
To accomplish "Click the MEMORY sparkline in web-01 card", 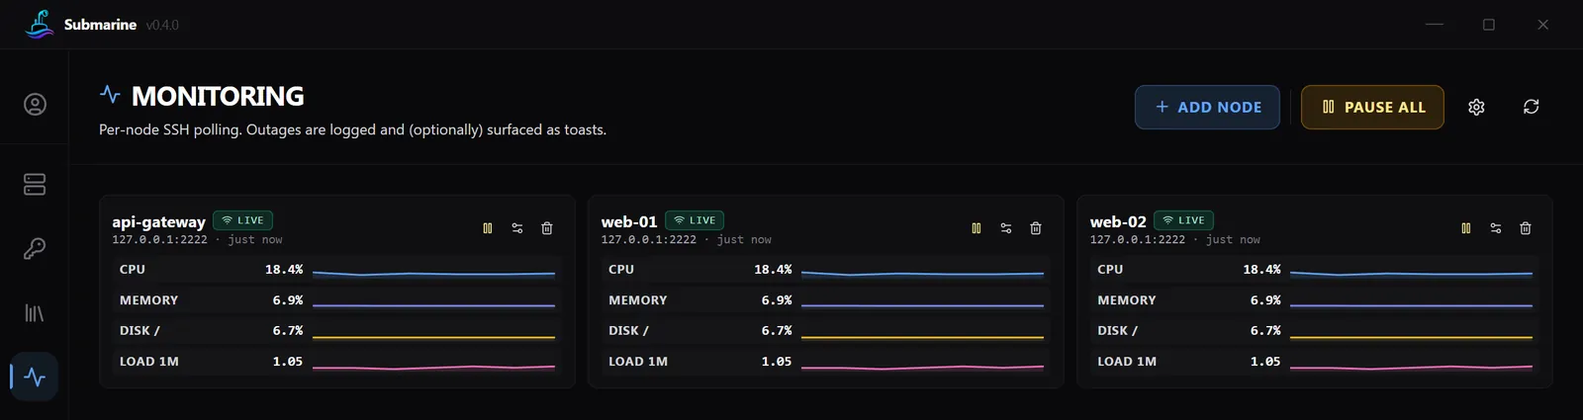I will (922, 304).
